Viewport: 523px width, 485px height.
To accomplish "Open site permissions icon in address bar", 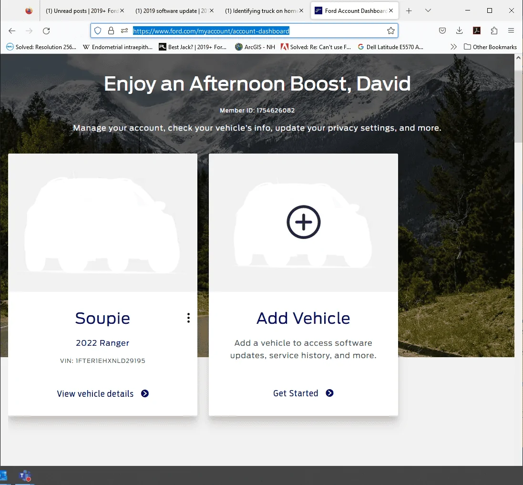I will (124, 31).
